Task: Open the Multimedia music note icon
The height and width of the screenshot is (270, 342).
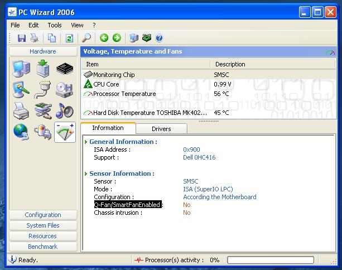Action: (x=65, y=111)
